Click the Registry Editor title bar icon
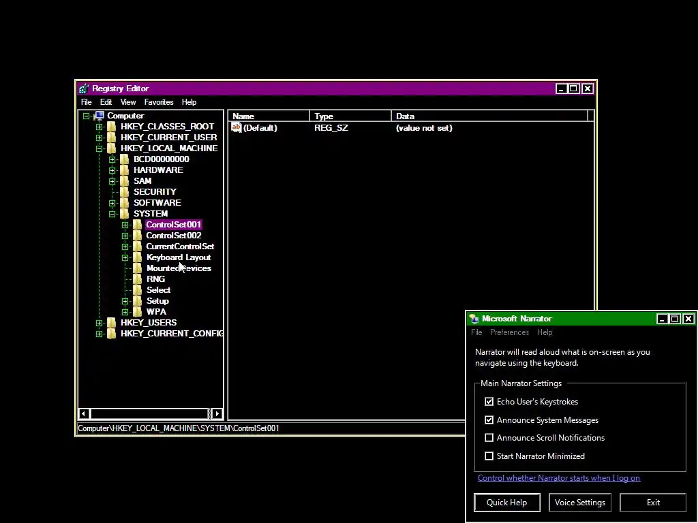698x523 pixels. [83, 89]
